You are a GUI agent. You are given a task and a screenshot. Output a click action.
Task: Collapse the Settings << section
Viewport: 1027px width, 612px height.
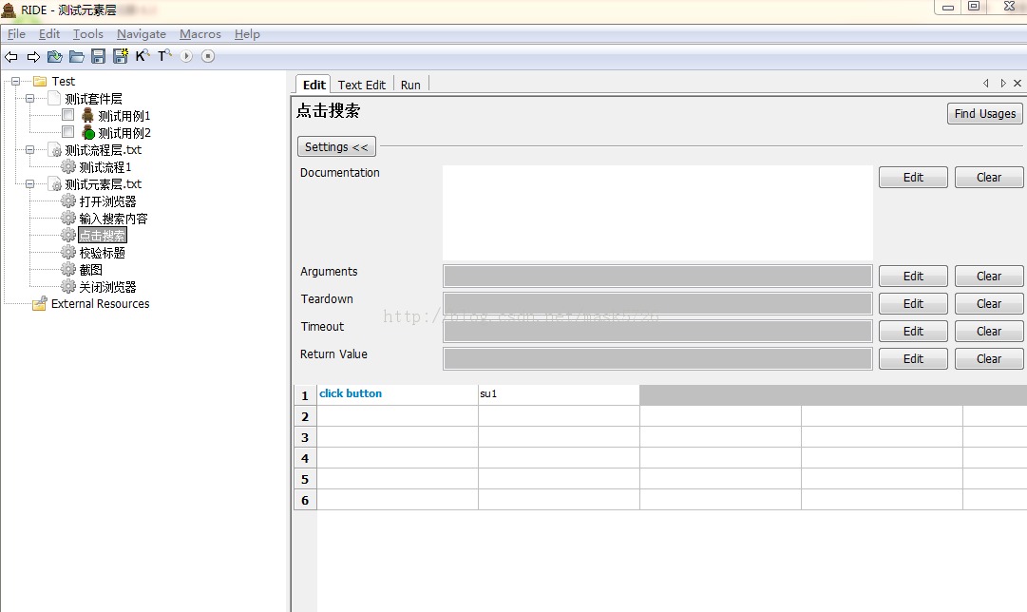[336, 146]
